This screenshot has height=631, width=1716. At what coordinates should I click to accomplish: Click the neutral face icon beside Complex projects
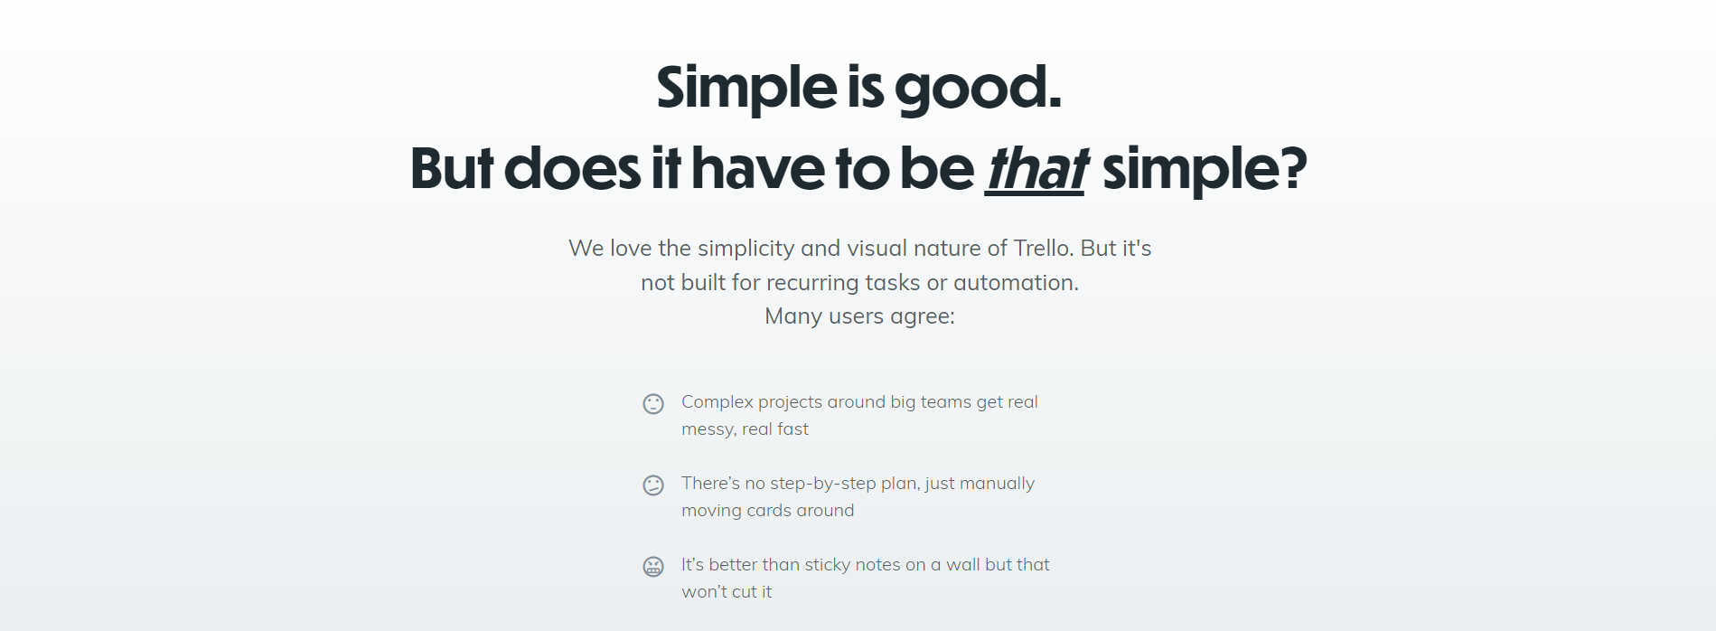click(x=653, y=403)
